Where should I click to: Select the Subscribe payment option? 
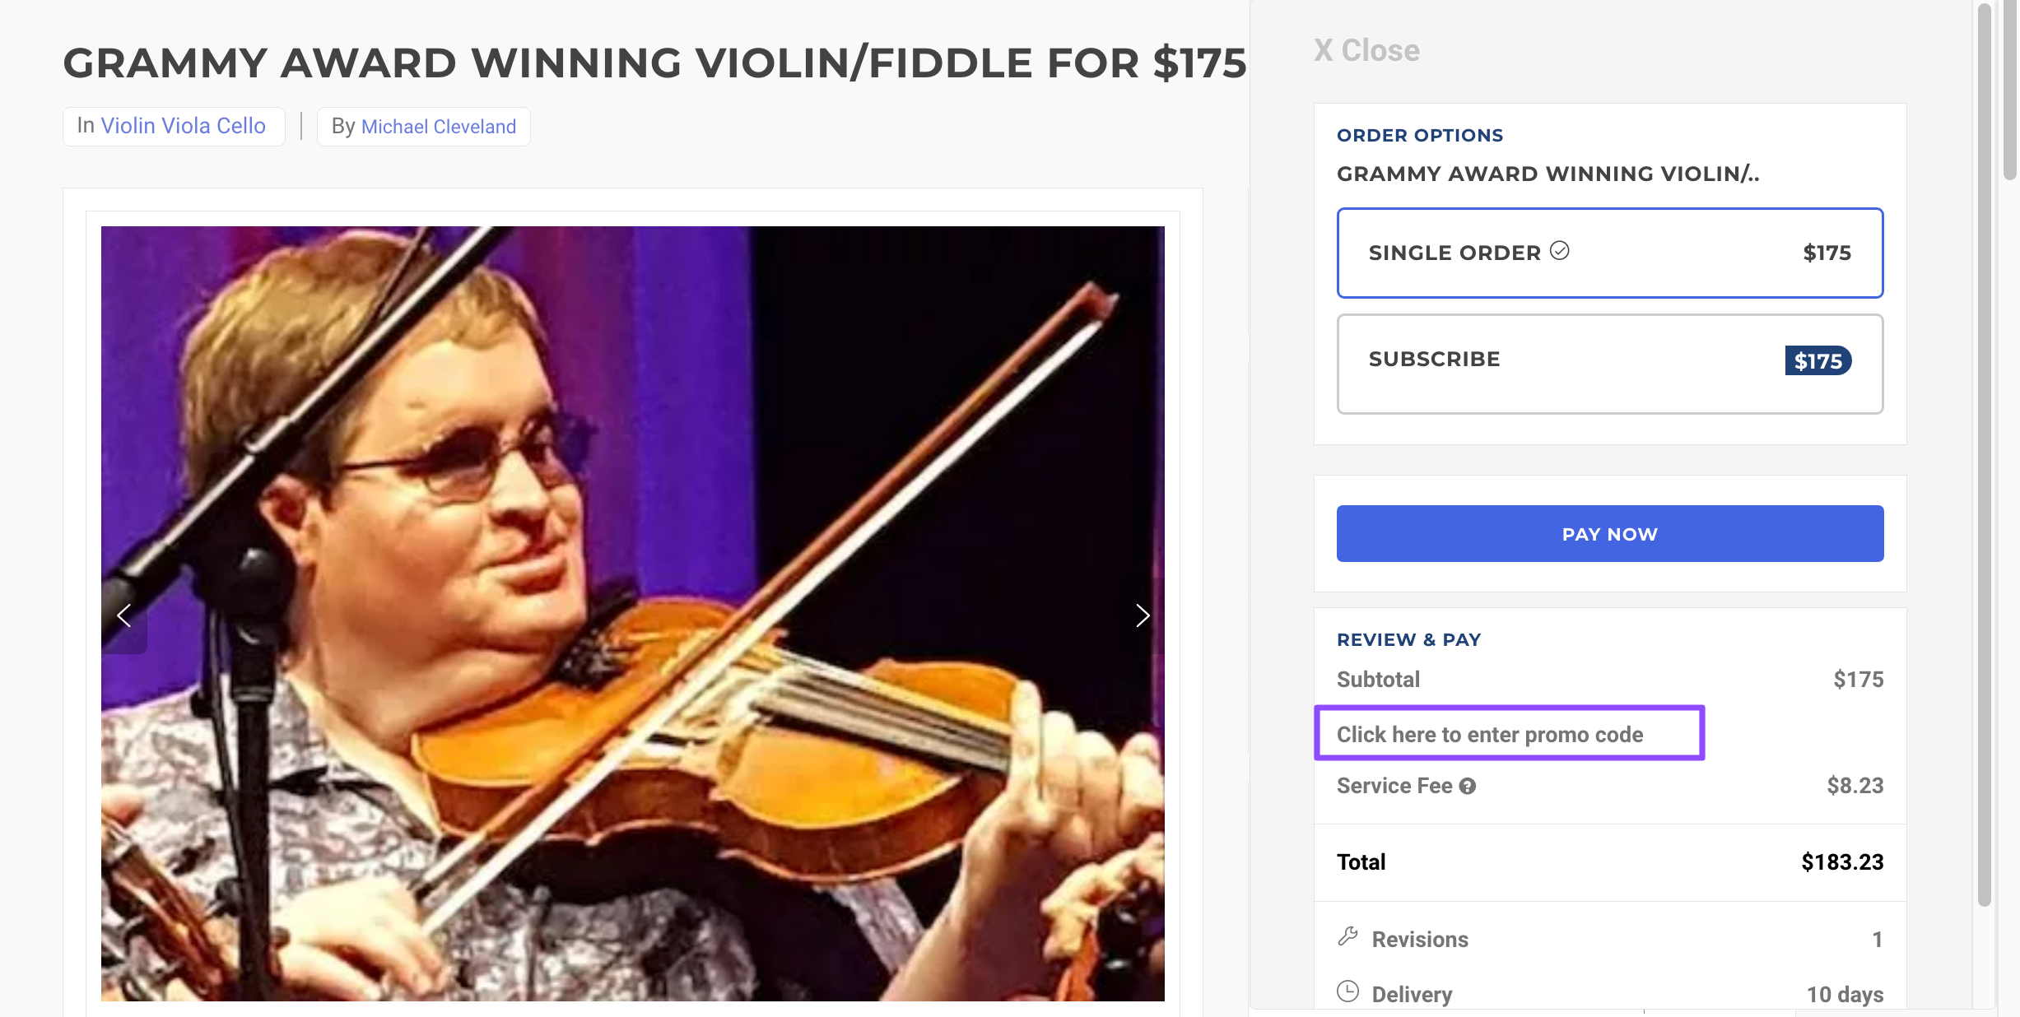click(x=1609, y=363)
